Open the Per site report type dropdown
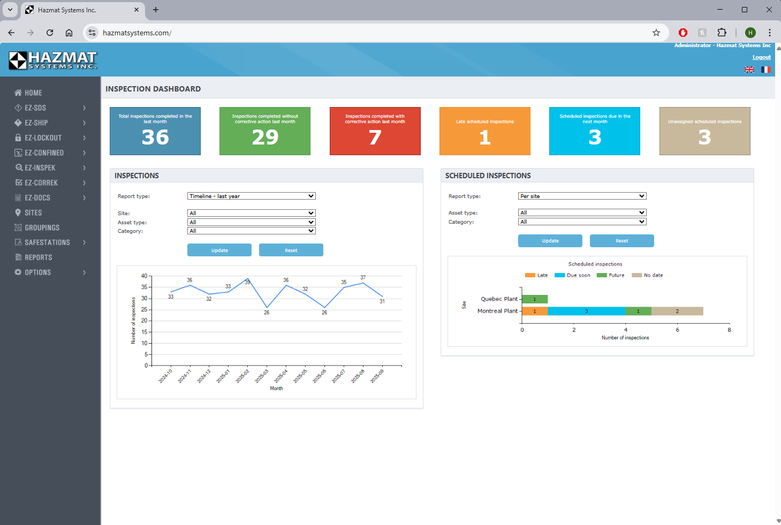 [x=582, y=196]
